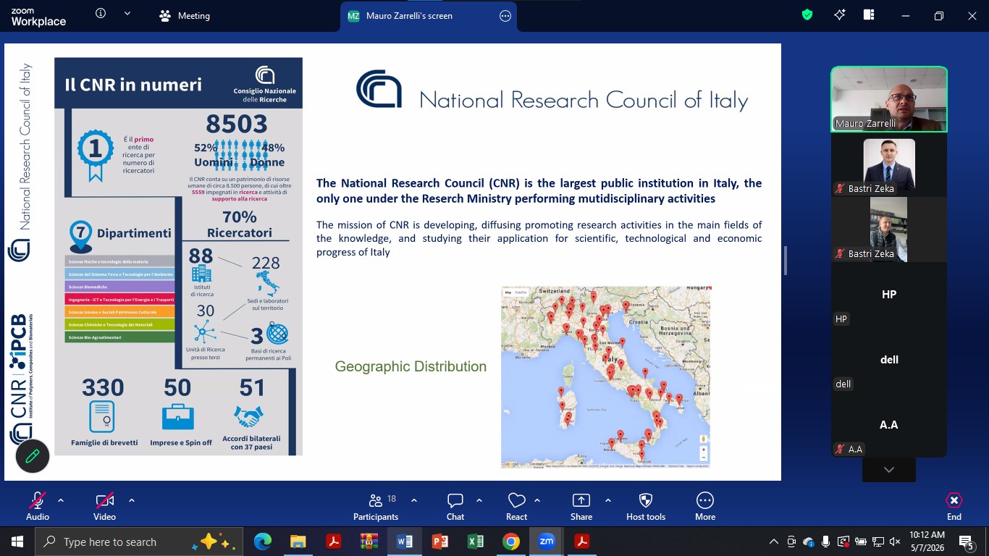The image size is (989, 556).
Task: Change the view layout icon
Action: (x=870, y=14)
